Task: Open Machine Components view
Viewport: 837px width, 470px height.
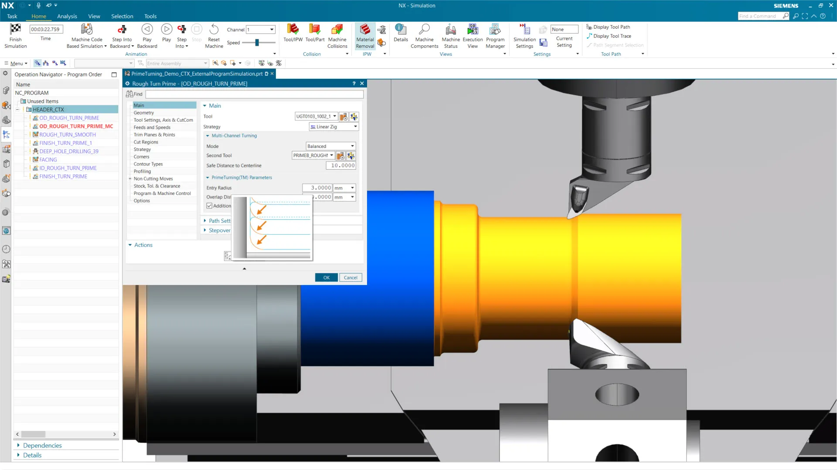Action: (424, 30)
